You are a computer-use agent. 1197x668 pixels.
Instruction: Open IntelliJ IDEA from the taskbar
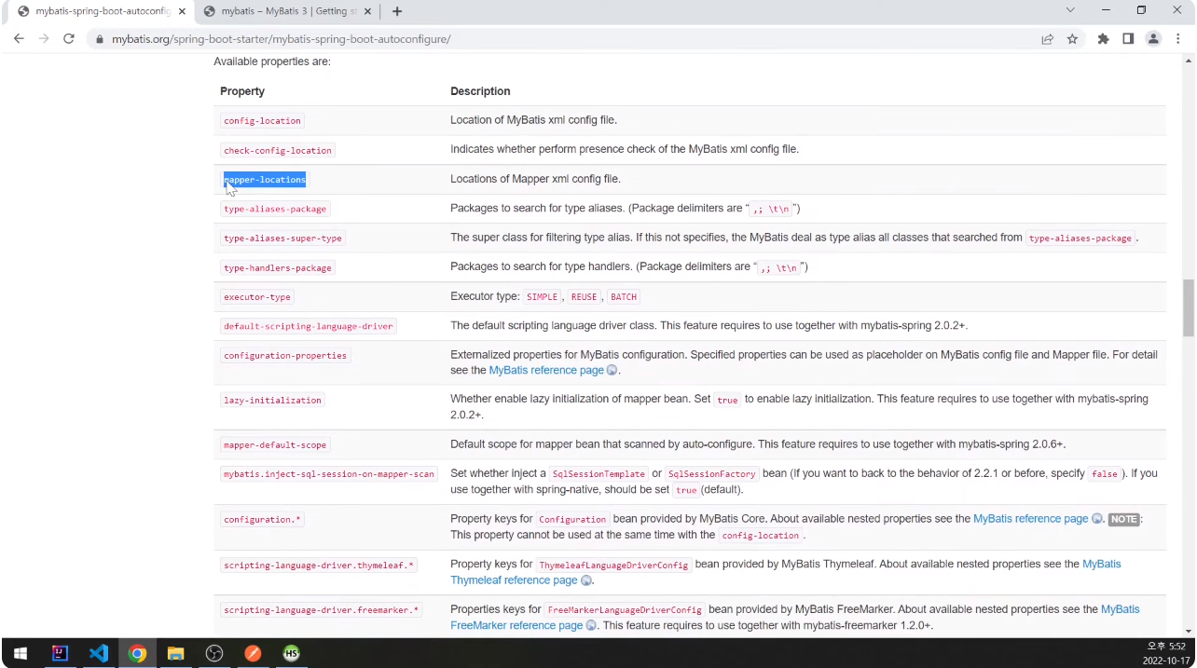[60, 653]
